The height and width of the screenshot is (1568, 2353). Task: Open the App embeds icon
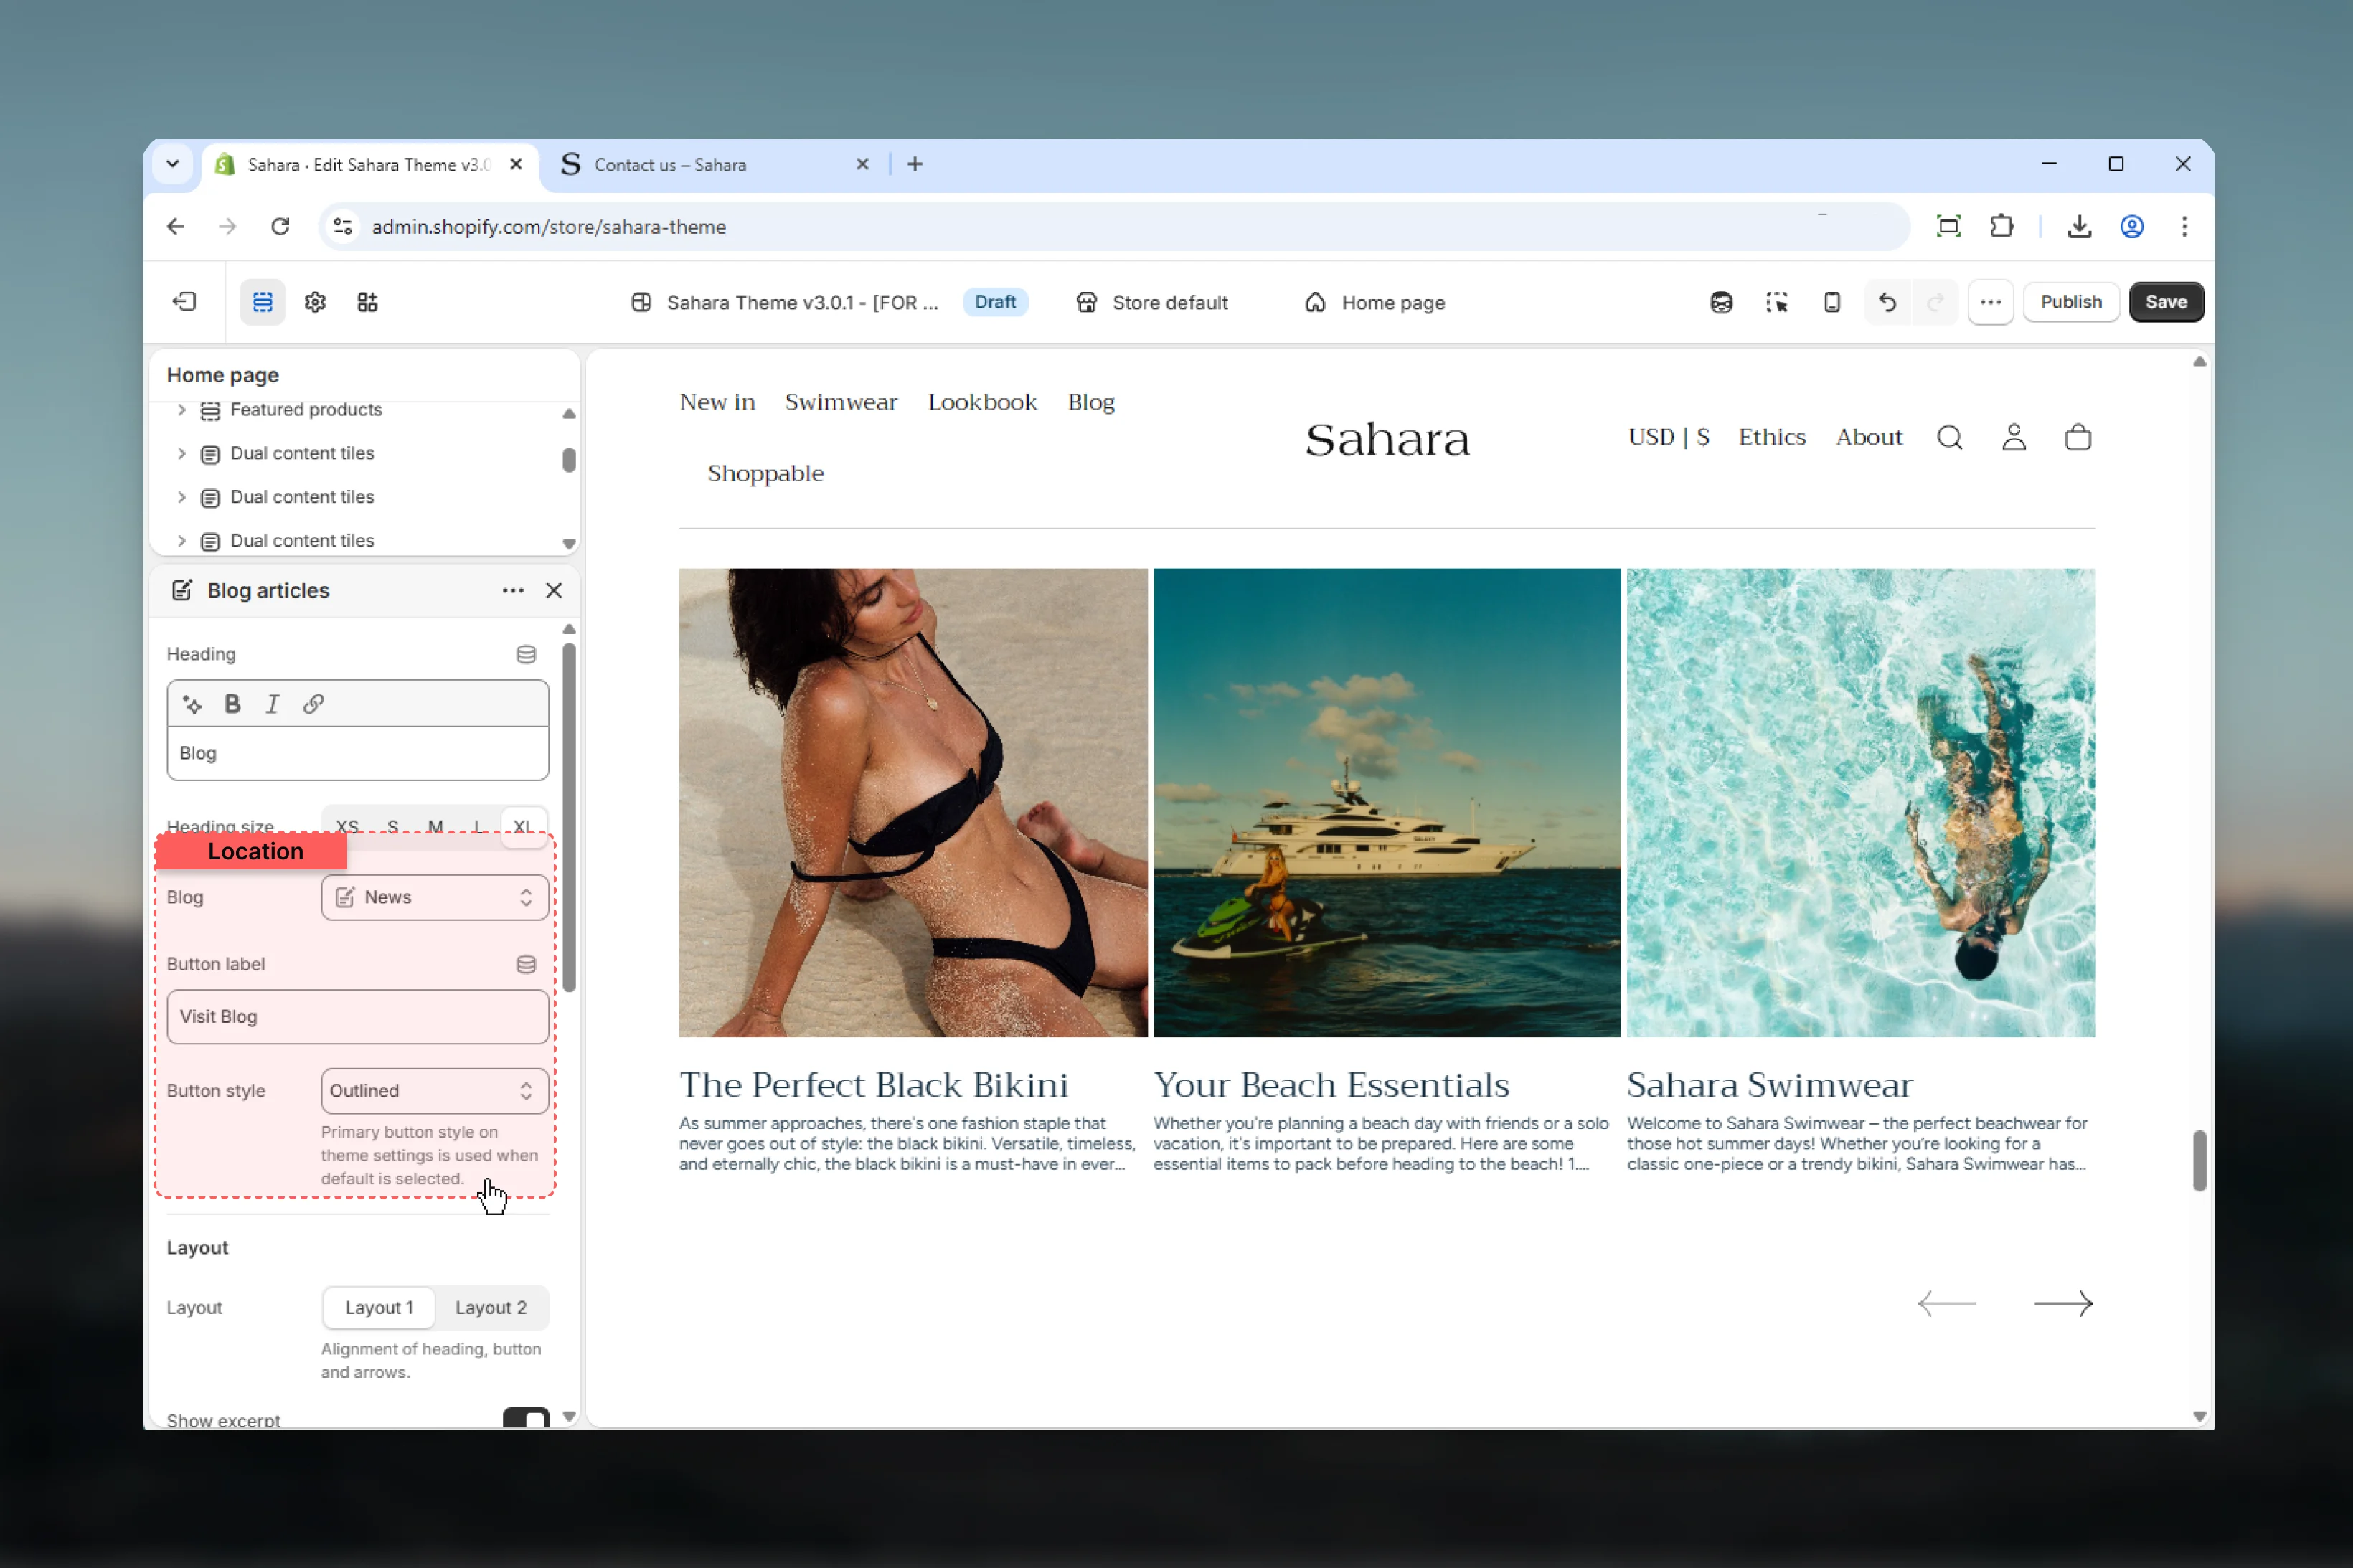367,302
